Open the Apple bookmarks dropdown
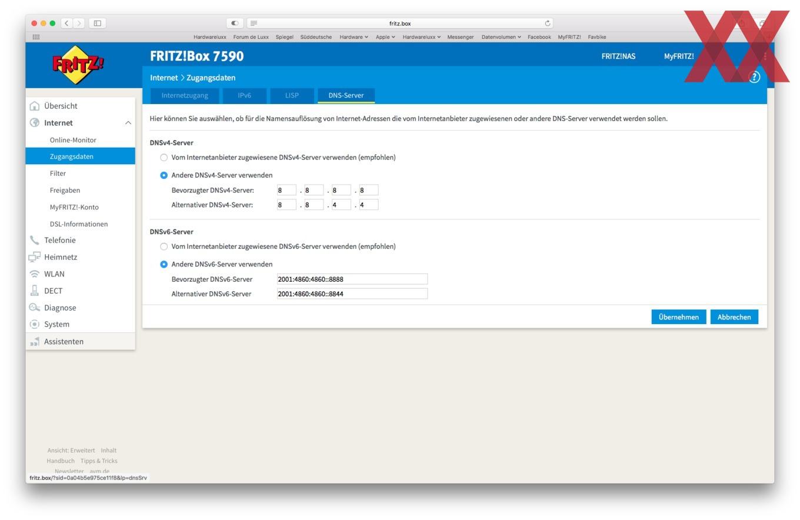 (x=385, y=37)
